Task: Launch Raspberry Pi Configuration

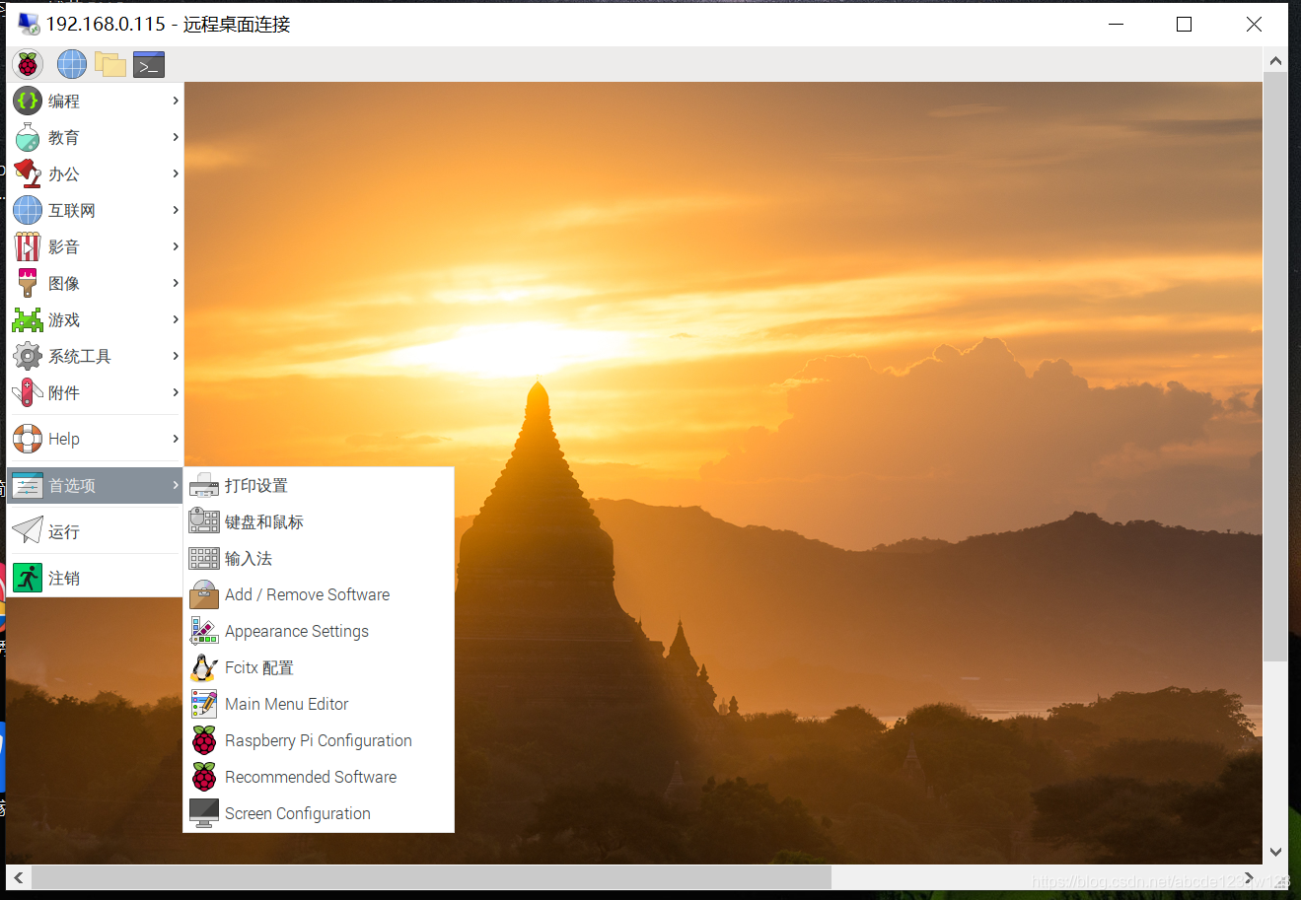Action: click(319, 740)
